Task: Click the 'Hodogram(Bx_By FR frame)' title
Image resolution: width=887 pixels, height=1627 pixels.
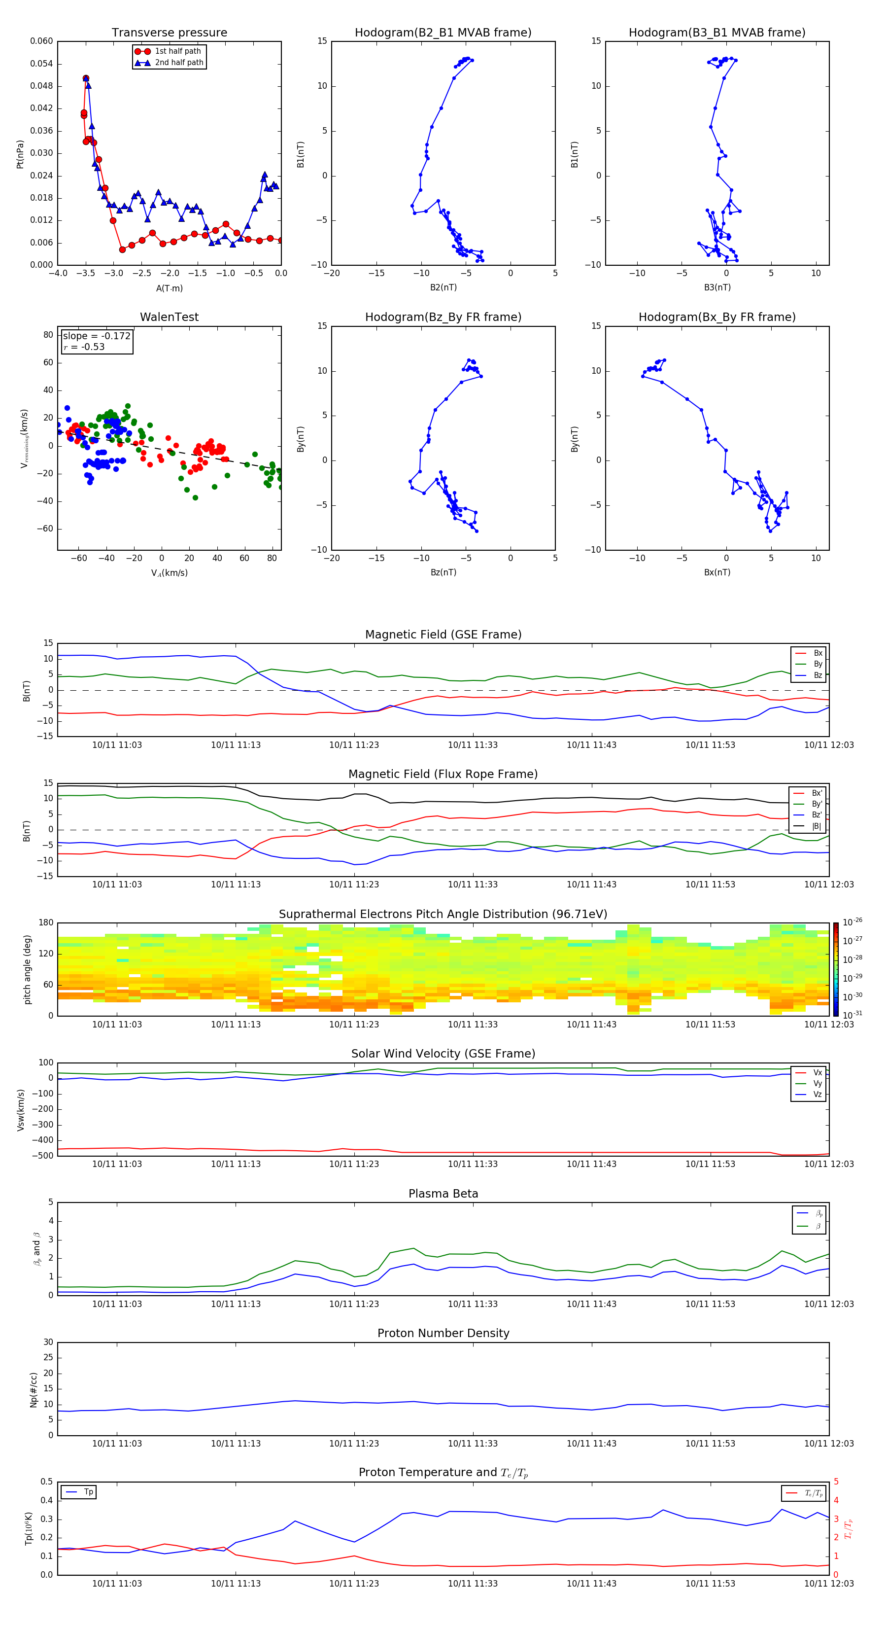Action: click(x=717, y=317)
